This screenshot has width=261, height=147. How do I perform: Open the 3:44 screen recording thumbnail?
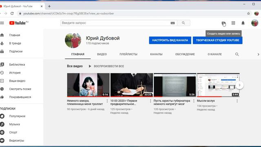(x=218, y=85)
